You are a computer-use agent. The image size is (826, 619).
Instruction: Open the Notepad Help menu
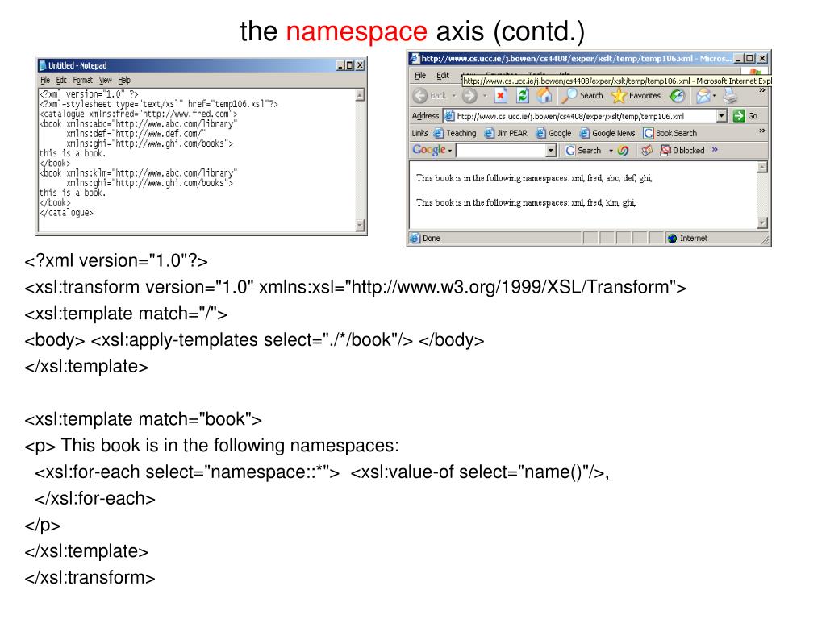point(123,80)
